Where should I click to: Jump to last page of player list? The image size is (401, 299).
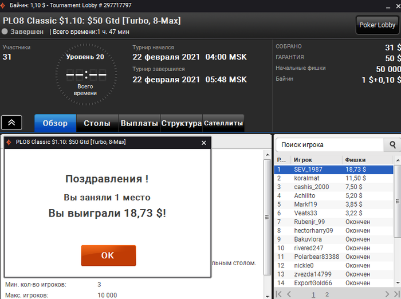pyautogui.click(x=397, y=294)
